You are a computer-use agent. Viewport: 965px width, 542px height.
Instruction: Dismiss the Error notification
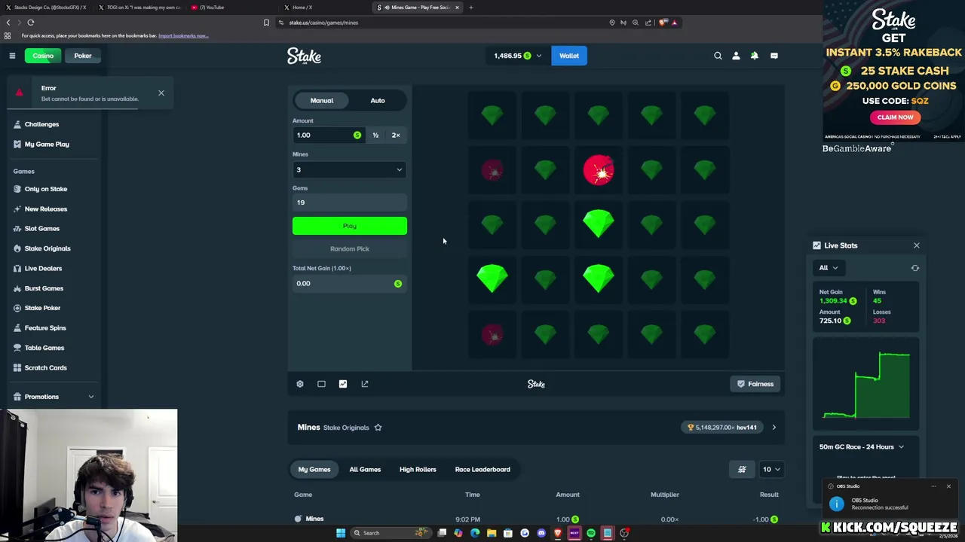(161, 93)
